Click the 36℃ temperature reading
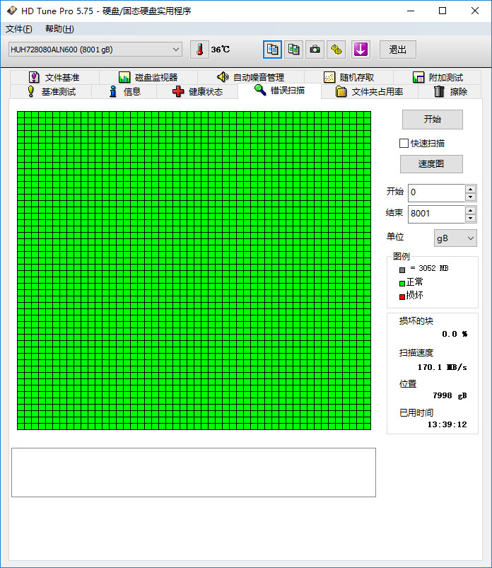The width and height of the screenshot is (492, 568). tap(220, 50)
